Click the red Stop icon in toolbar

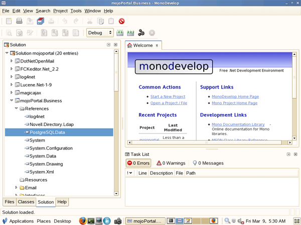(x=121, y=21)
